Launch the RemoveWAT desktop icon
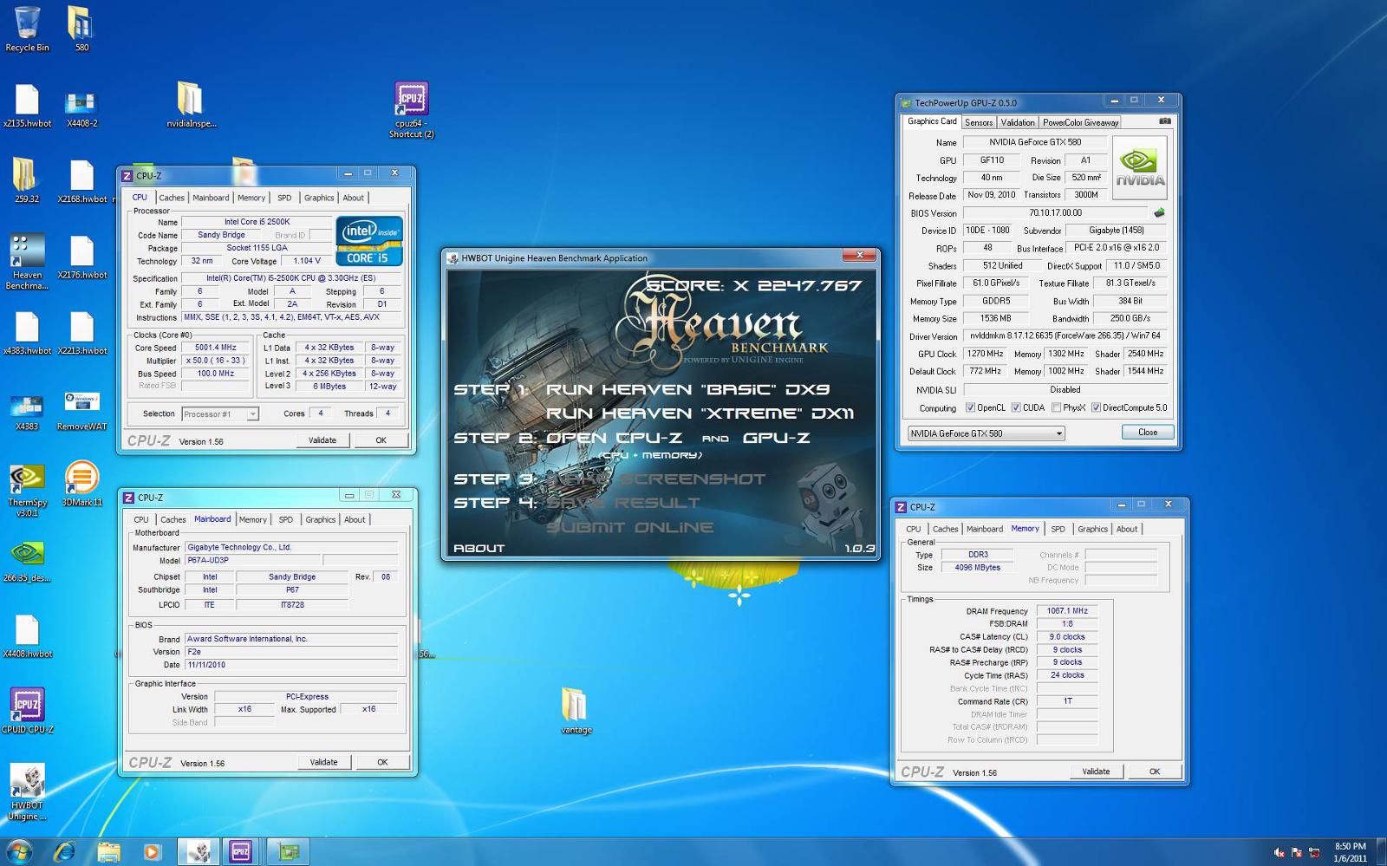 [81, 411]
